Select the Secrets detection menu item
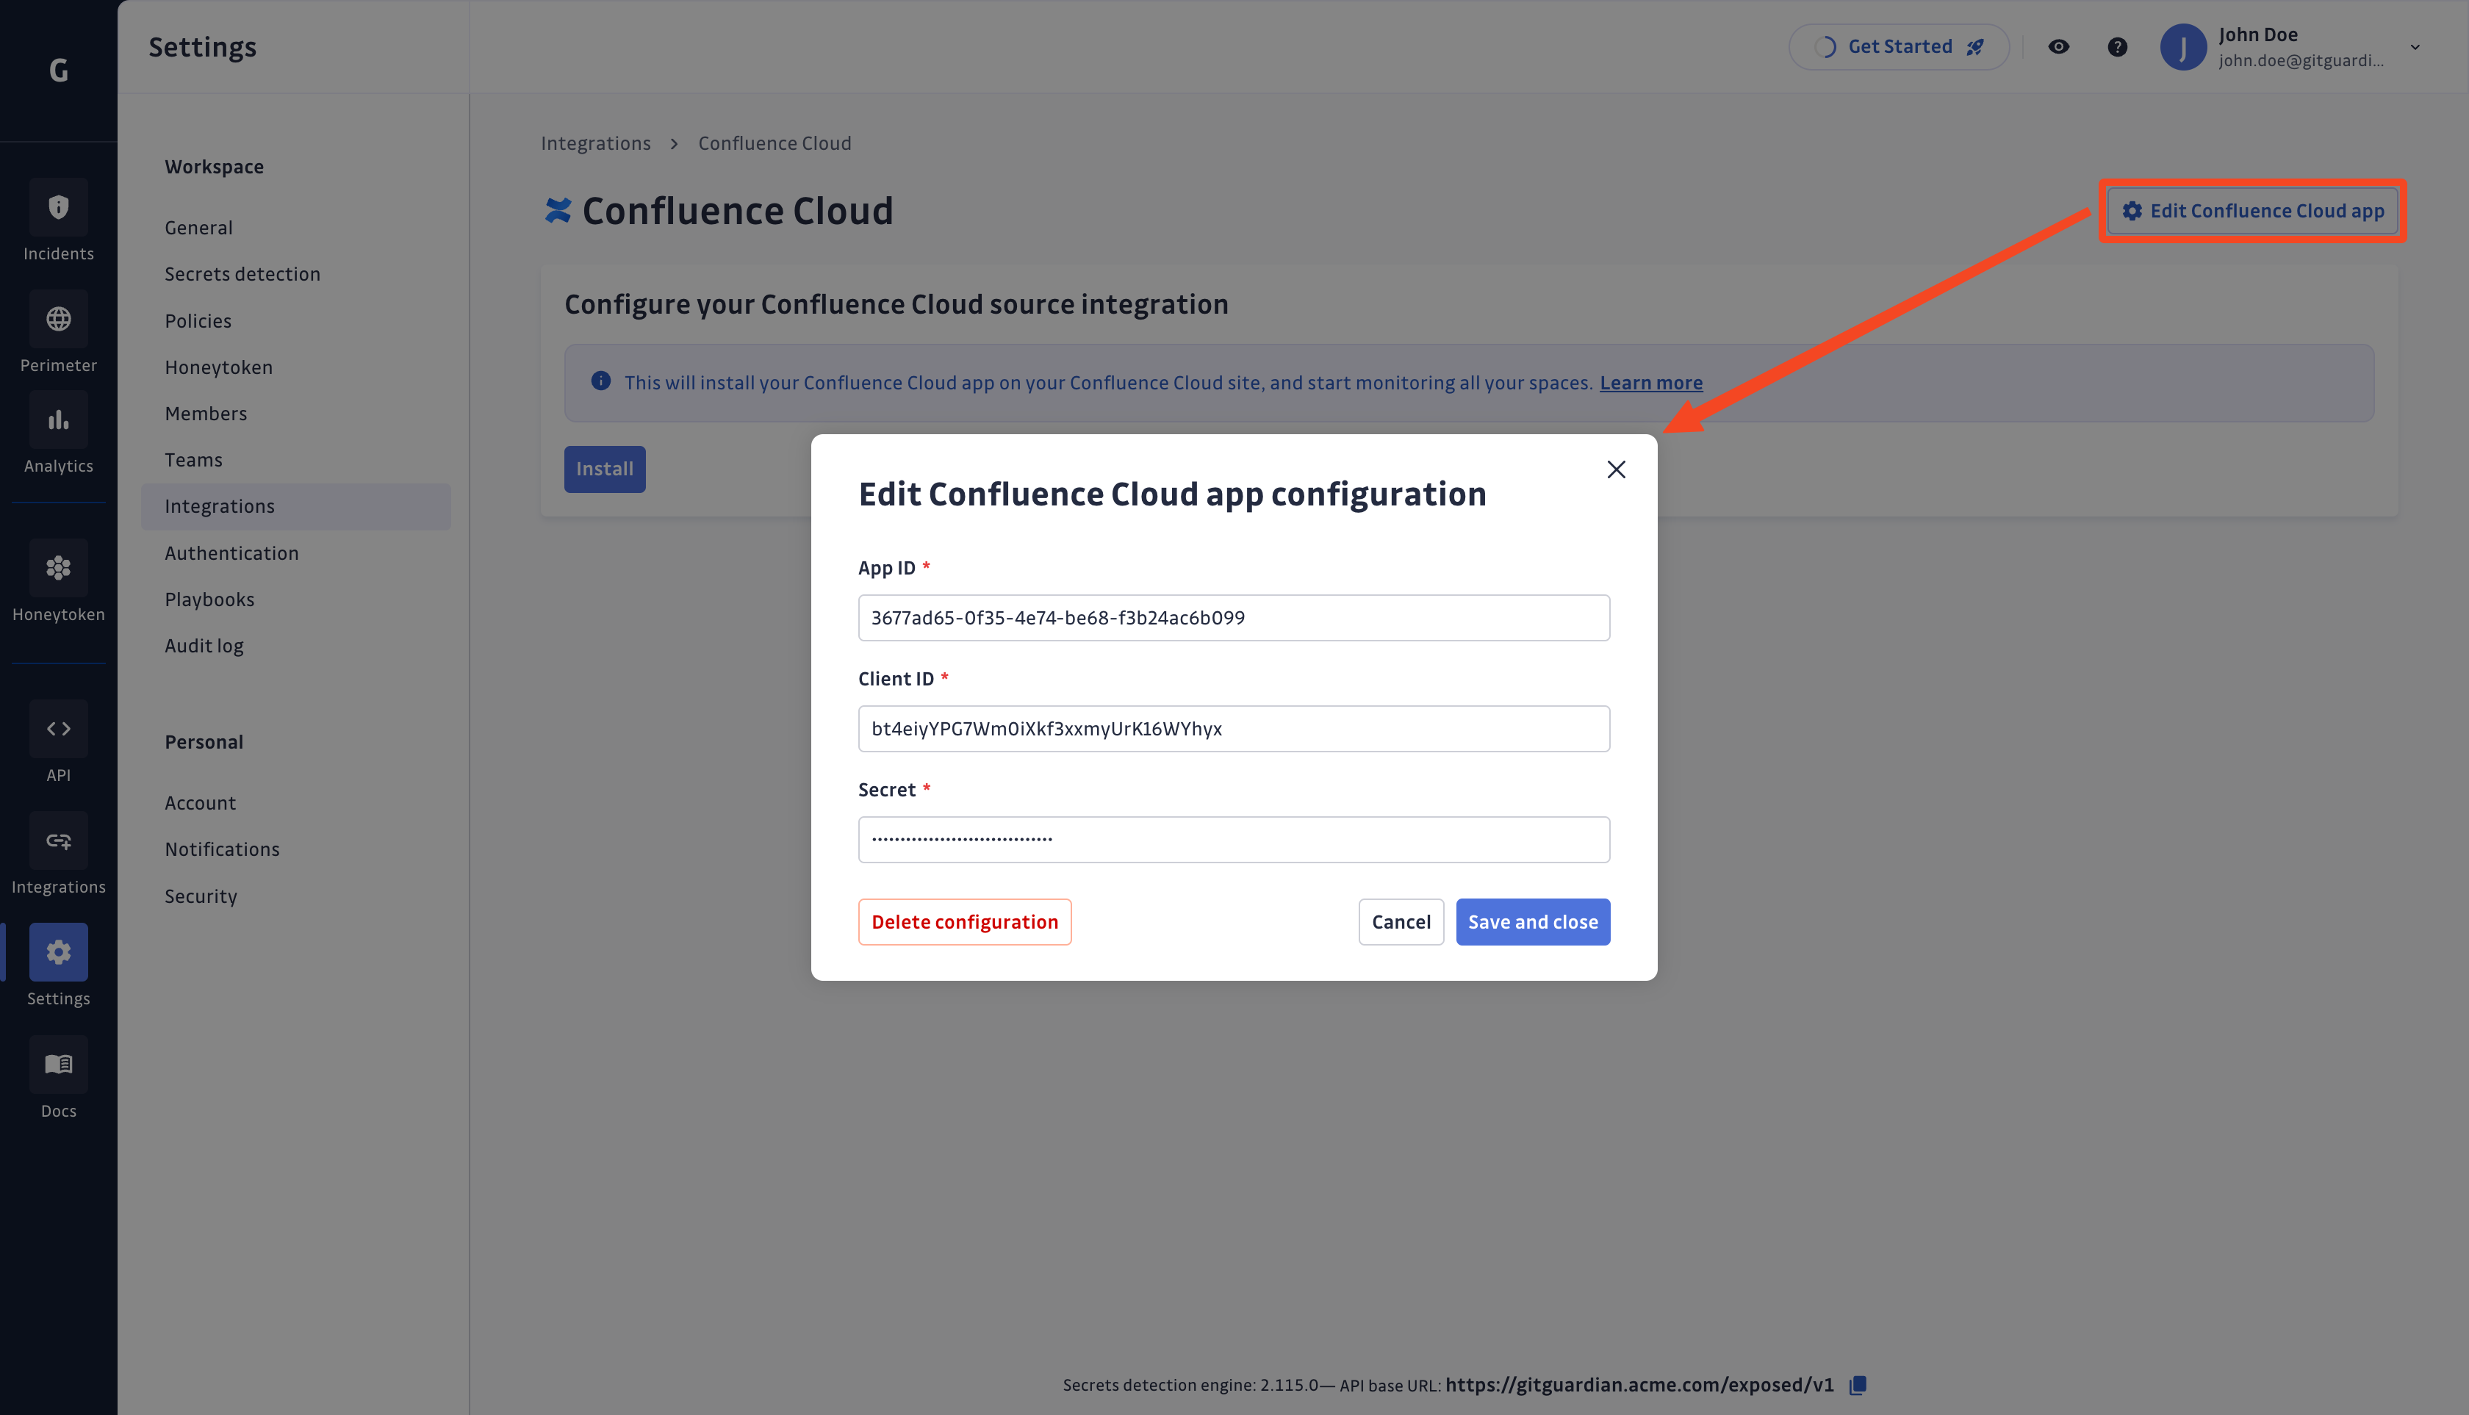 coord(241,273)
